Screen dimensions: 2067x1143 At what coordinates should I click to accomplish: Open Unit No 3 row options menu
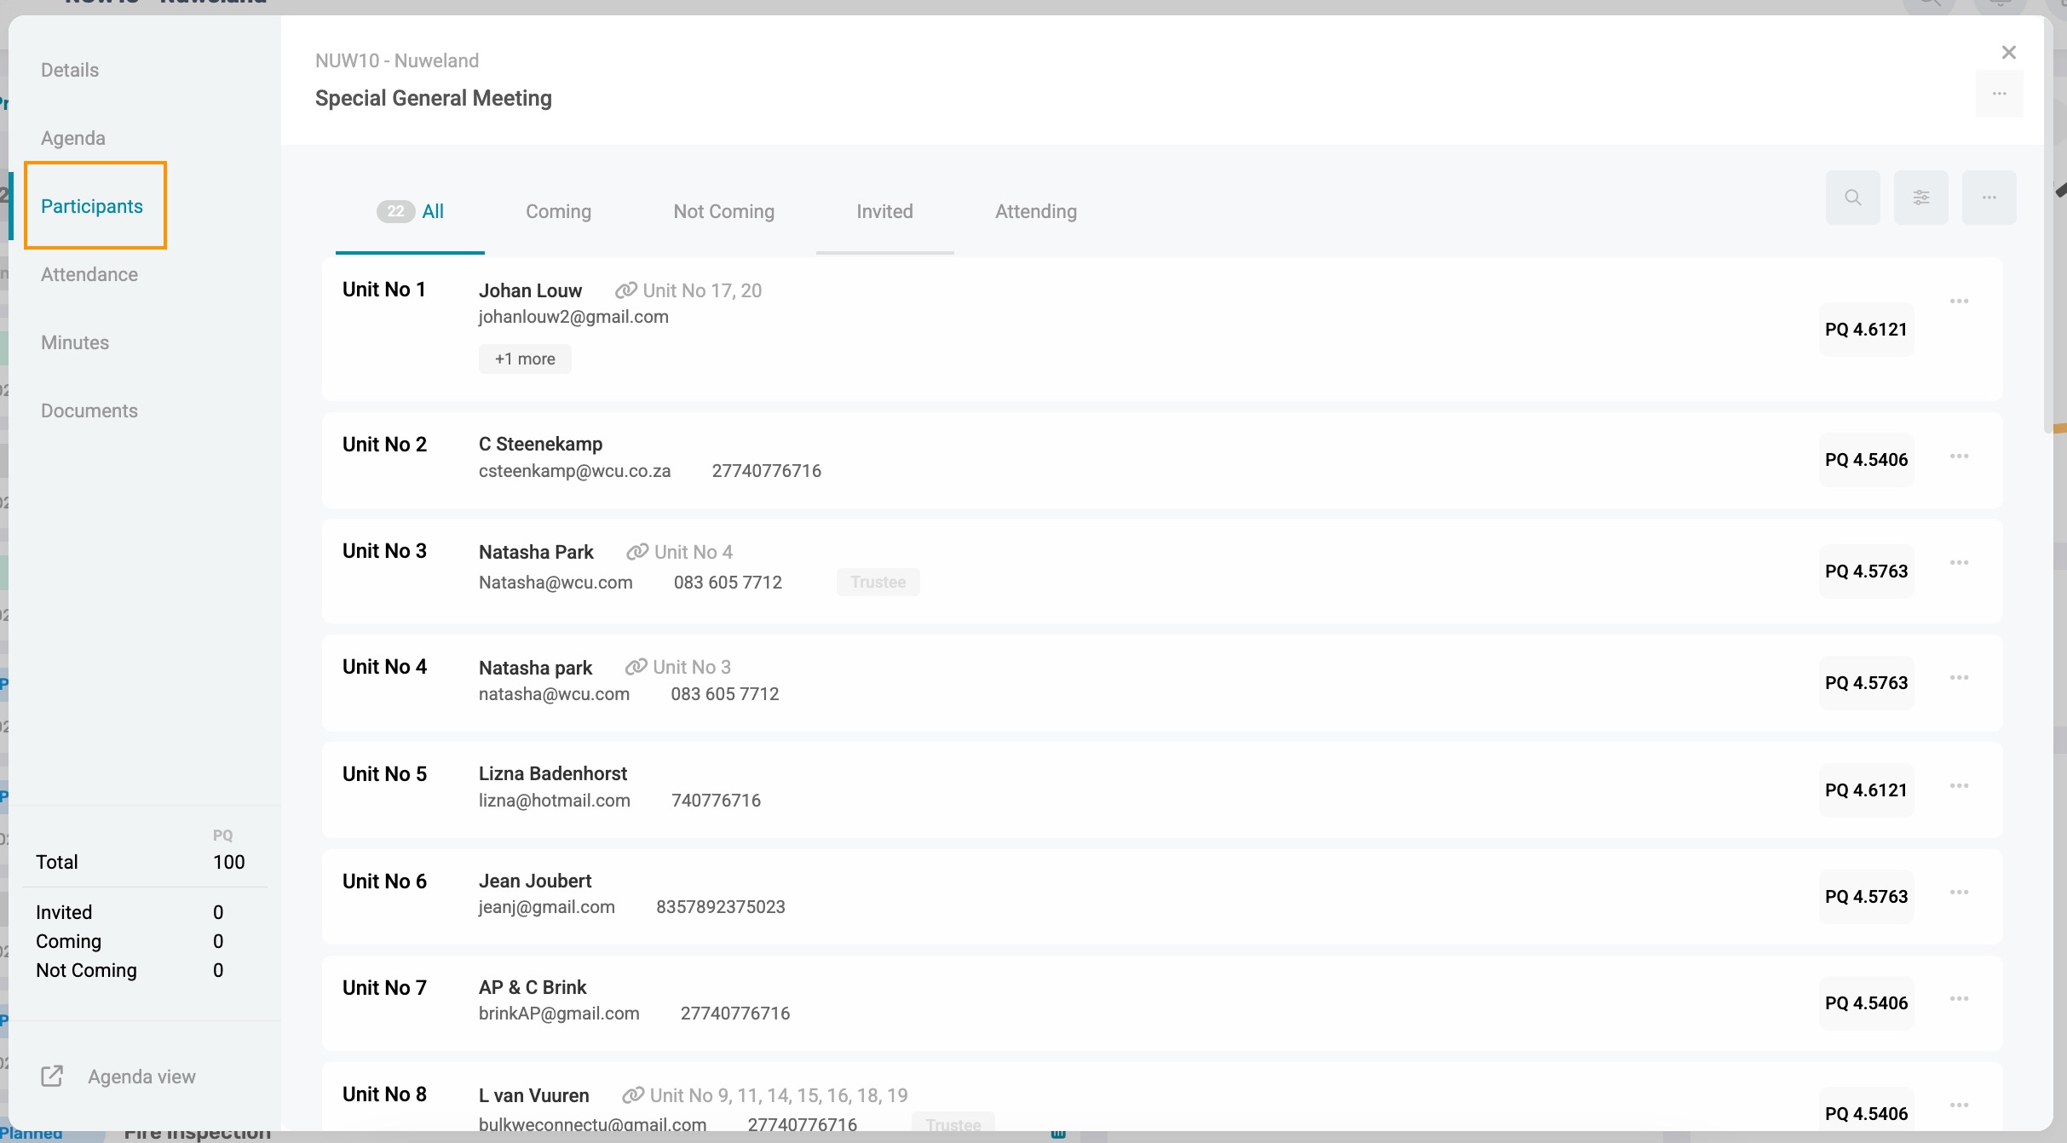pyautogui.click(x=1959, y=563)
